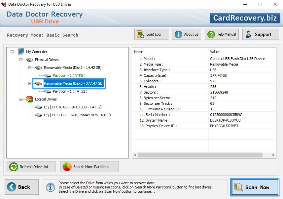
Task: Click the horizontal scrollbar thumb
Action: coord(200,155)
